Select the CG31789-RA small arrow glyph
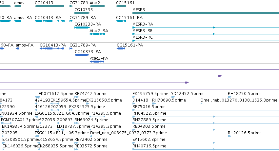 [x=71, y=21]
